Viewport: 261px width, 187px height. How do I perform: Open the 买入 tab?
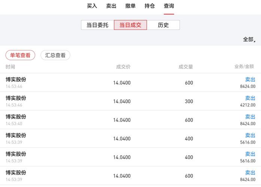tap(92, 6)
